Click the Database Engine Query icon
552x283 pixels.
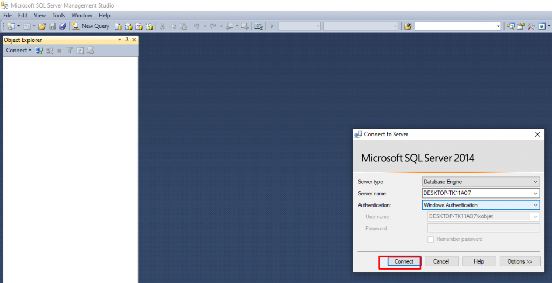[119, 26]
